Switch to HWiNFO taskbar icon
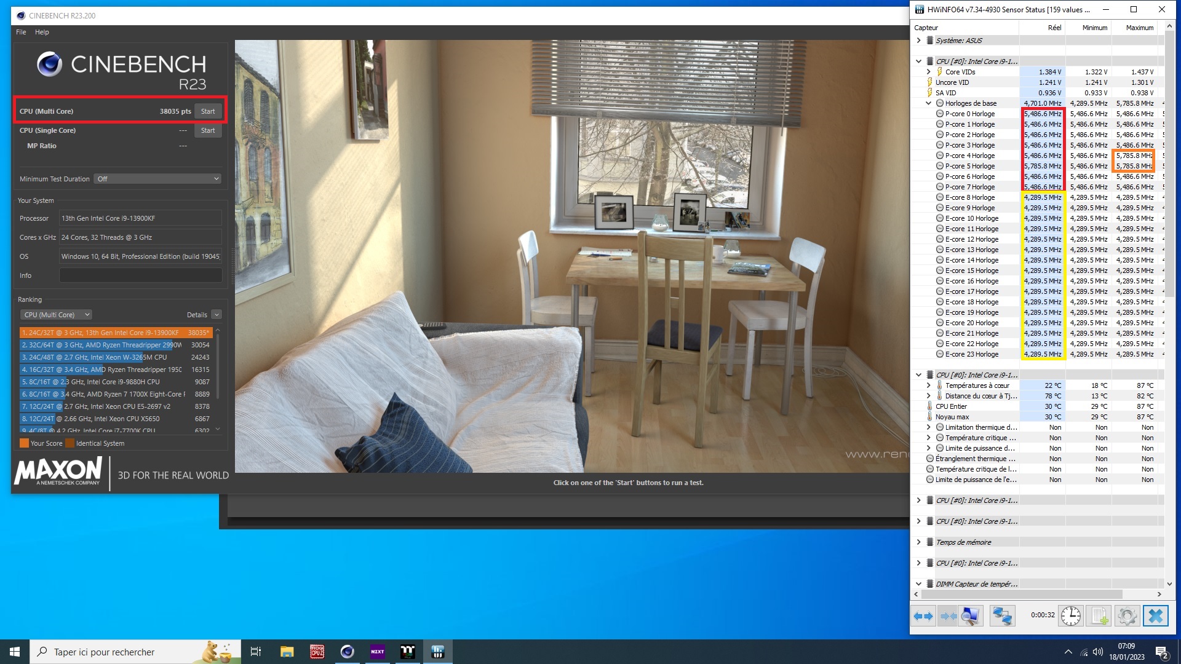The width and height of the screenshot is (1181, 664). pos(438,652)
